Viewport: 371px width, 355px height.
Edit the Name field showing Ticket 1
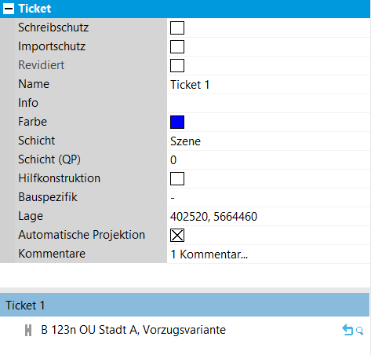268,85
